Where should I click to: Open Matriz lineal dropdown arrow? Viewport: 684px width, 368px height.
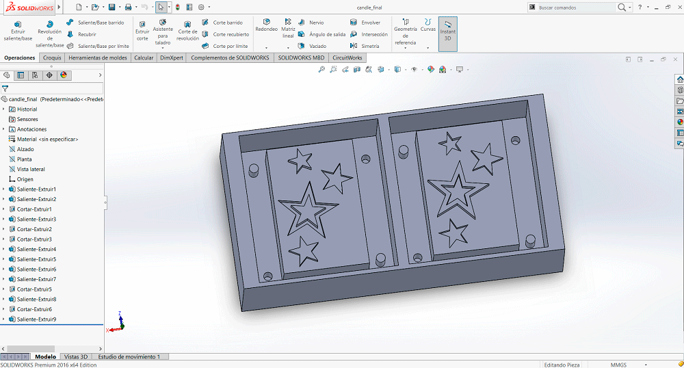click(x=288, y=47)
